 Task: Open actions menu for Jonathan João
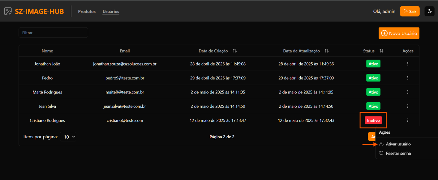click(x=408, y=64)
